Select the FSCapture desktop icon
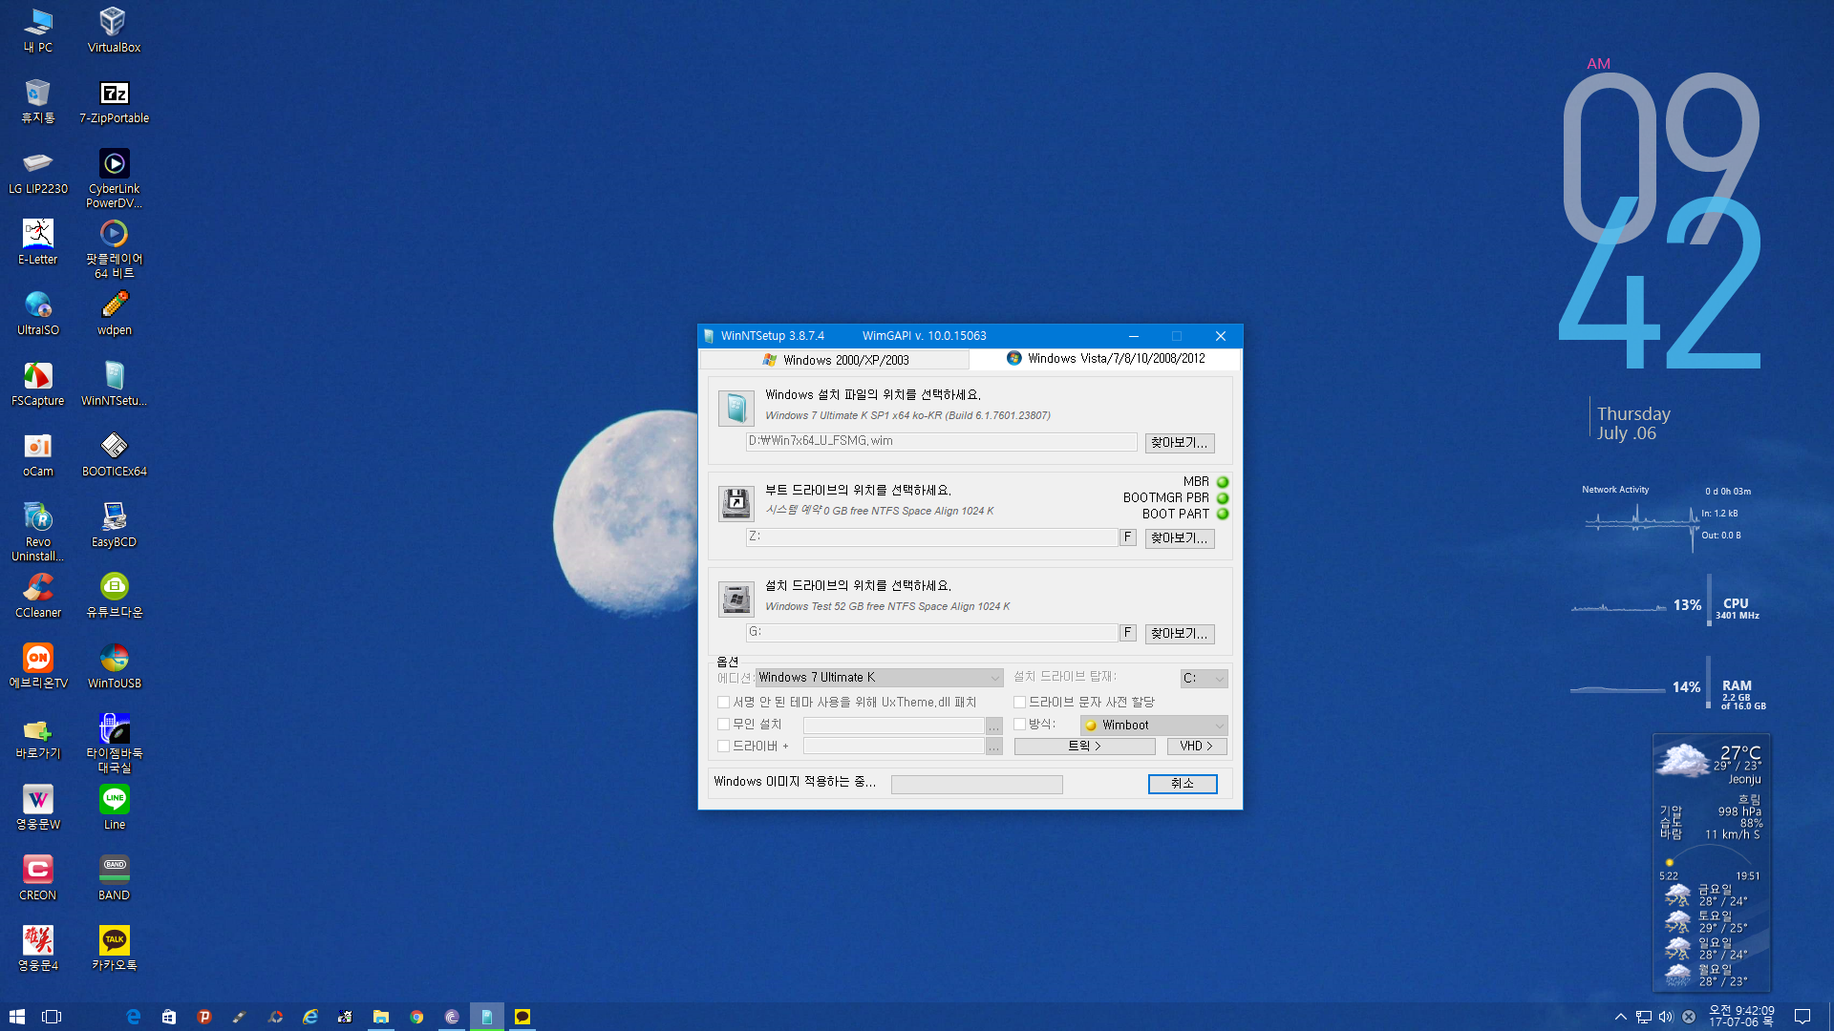 point(38,384)
